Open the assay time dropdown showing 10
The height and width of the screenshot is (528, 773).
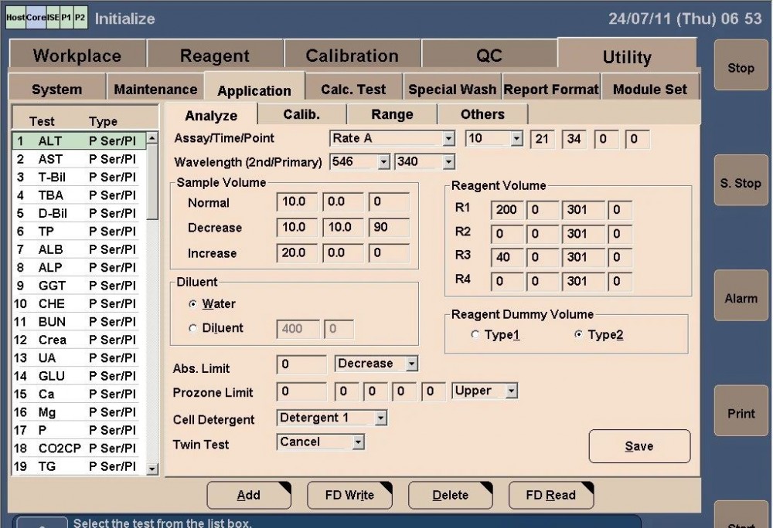tap(516, 139)
